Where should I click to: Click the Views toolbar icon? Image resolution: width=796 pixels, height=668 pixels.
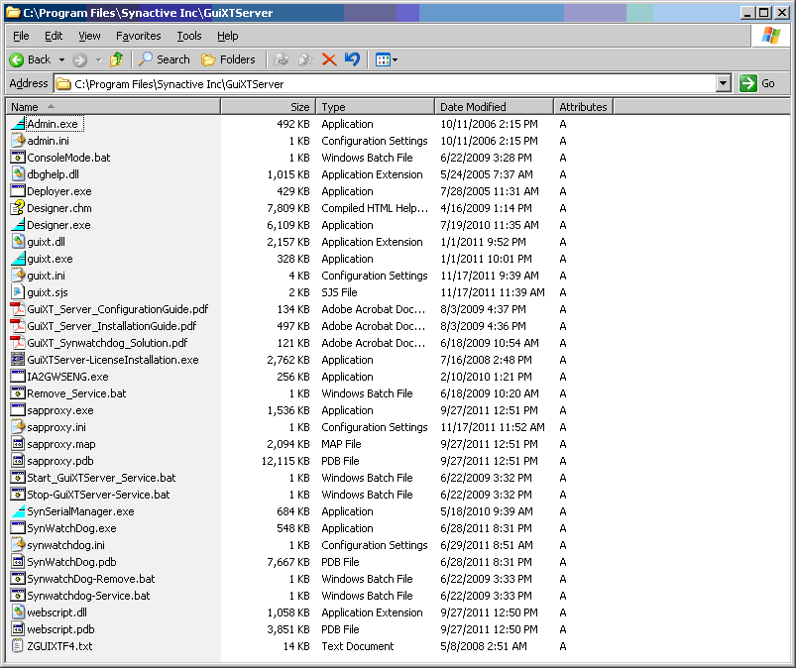point(383,59)
